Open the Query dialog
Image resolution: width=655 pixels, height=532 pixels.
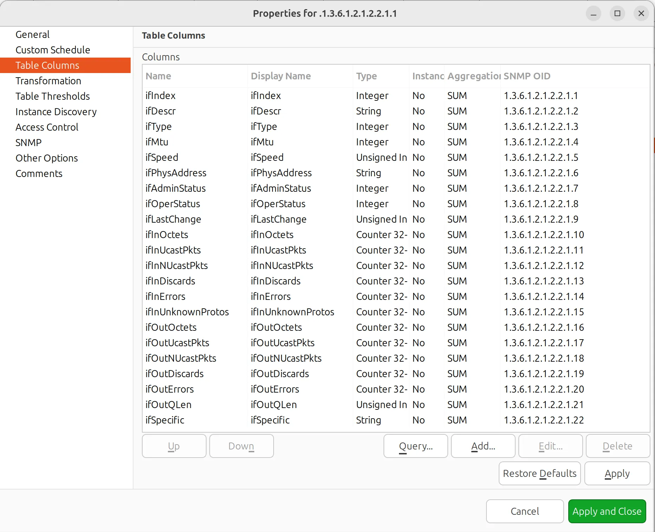[x=415, y=446]
